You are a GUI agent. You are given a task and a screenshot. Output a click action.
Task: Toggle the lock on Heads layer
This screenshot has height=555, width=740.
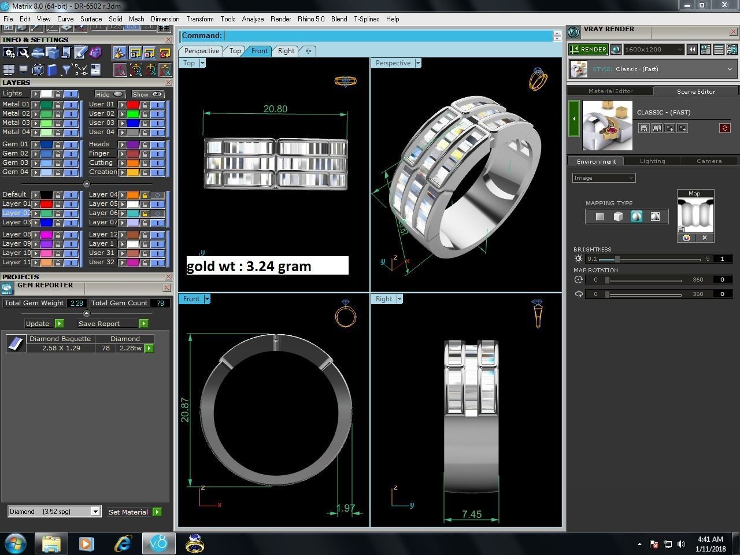(145, 145)
